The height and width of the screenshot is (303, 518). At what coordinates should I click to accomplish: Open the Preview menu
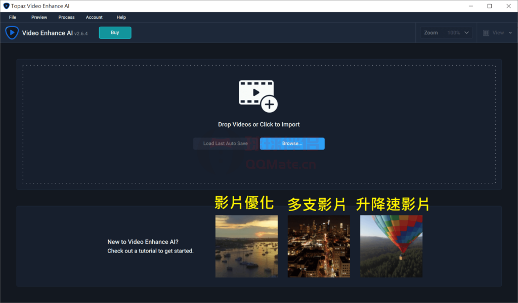tap(39, 17)
